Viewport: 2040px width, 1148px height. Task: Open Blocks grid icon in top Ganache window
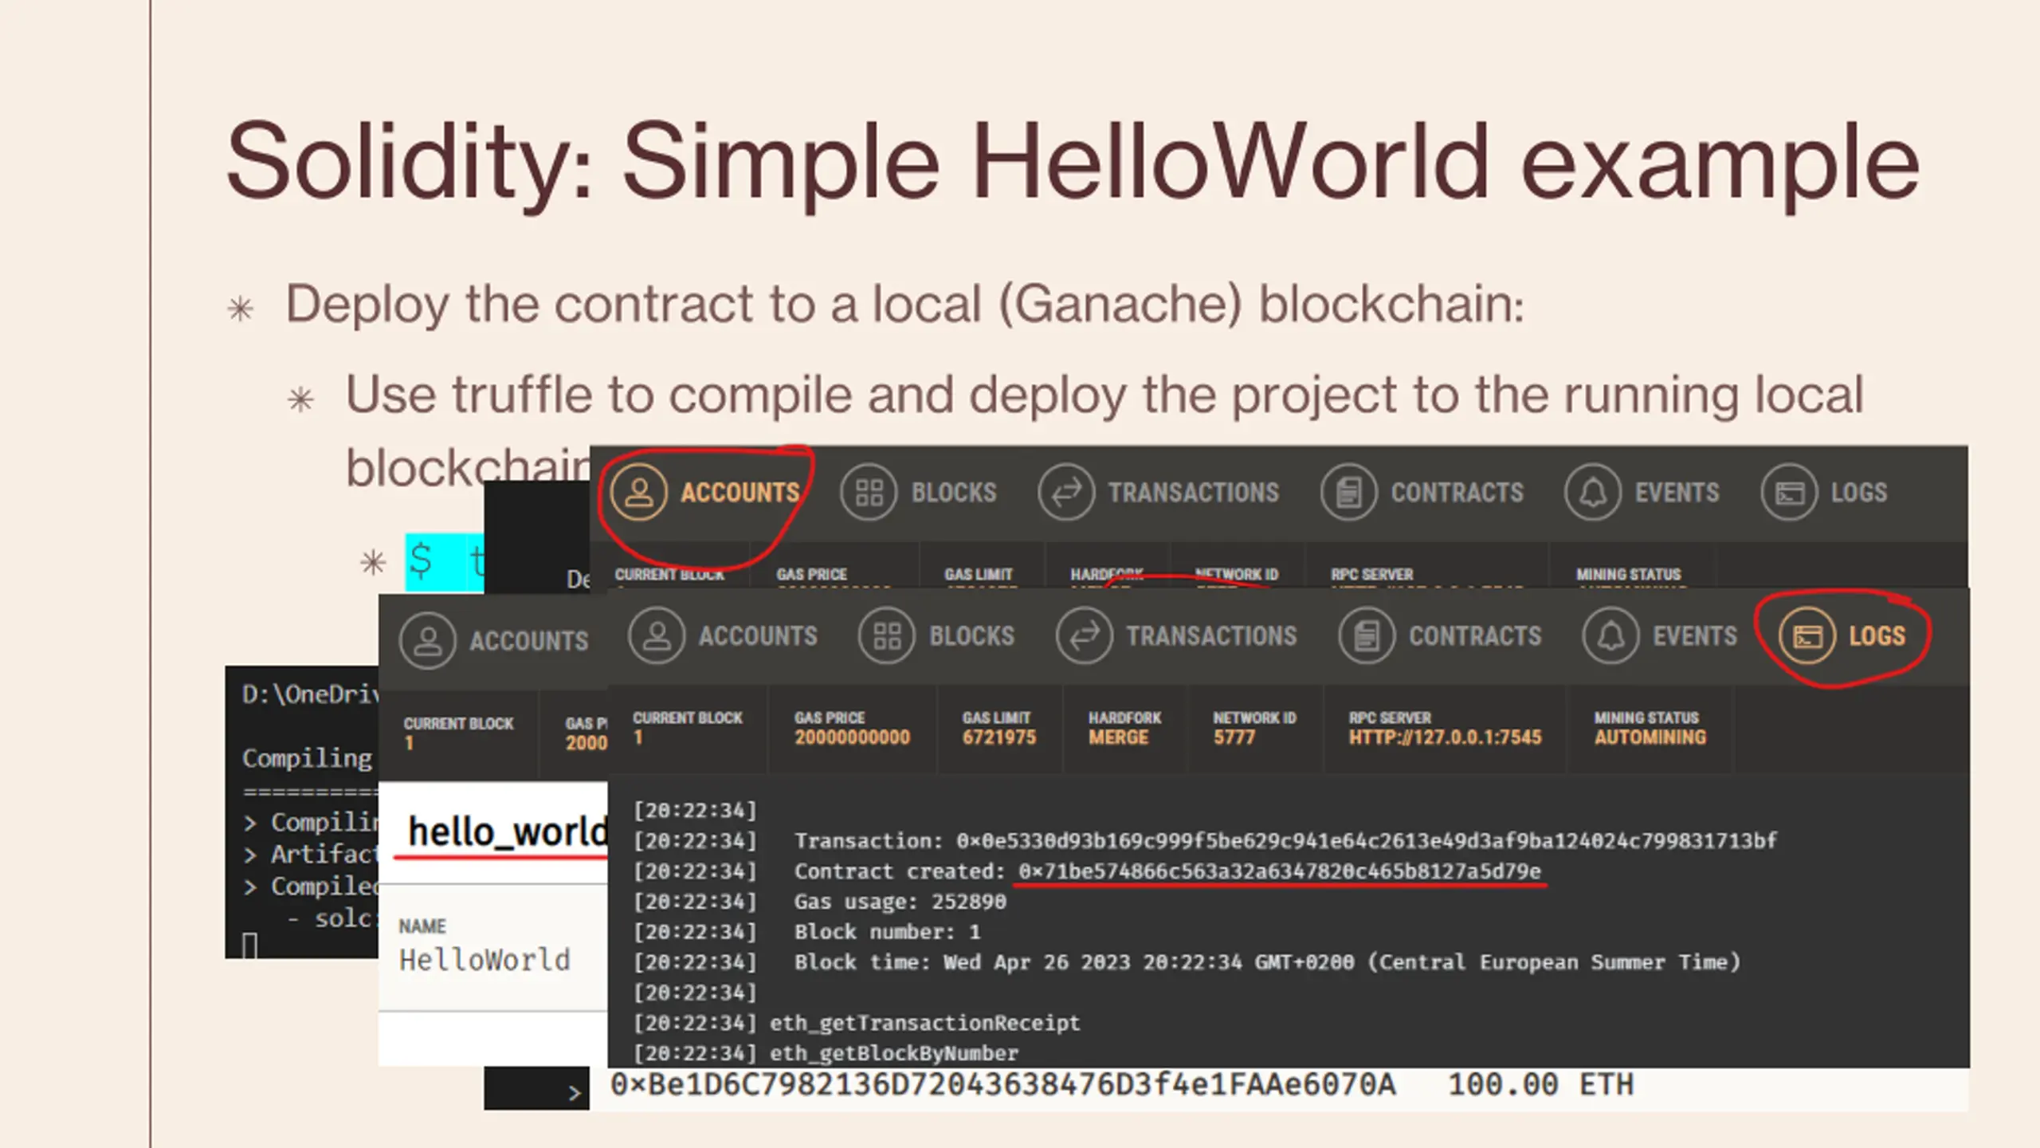pos(869,492)
